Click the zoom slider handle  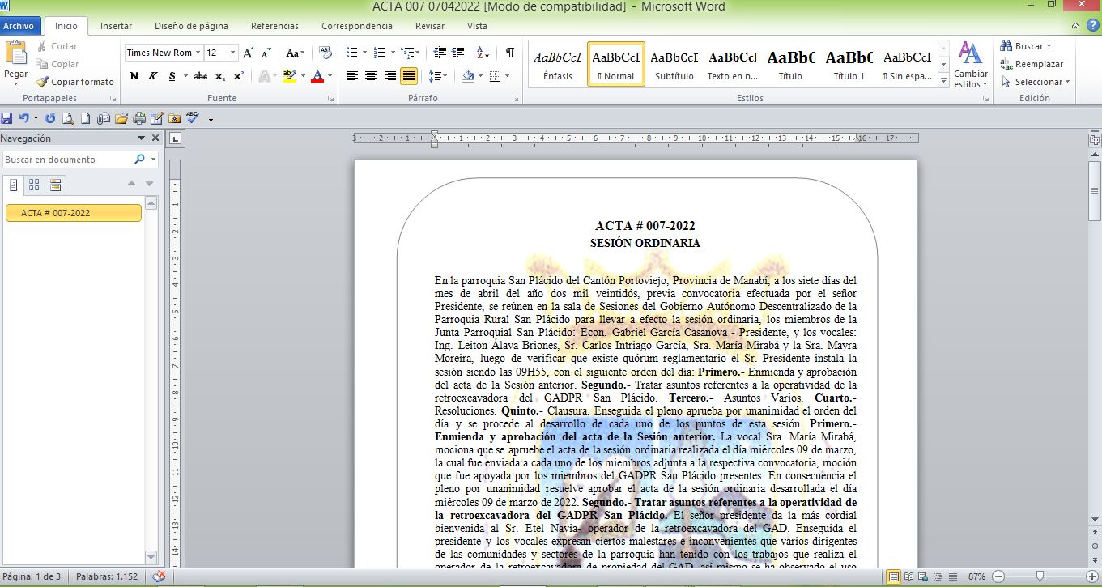[x=1040, y=576]
